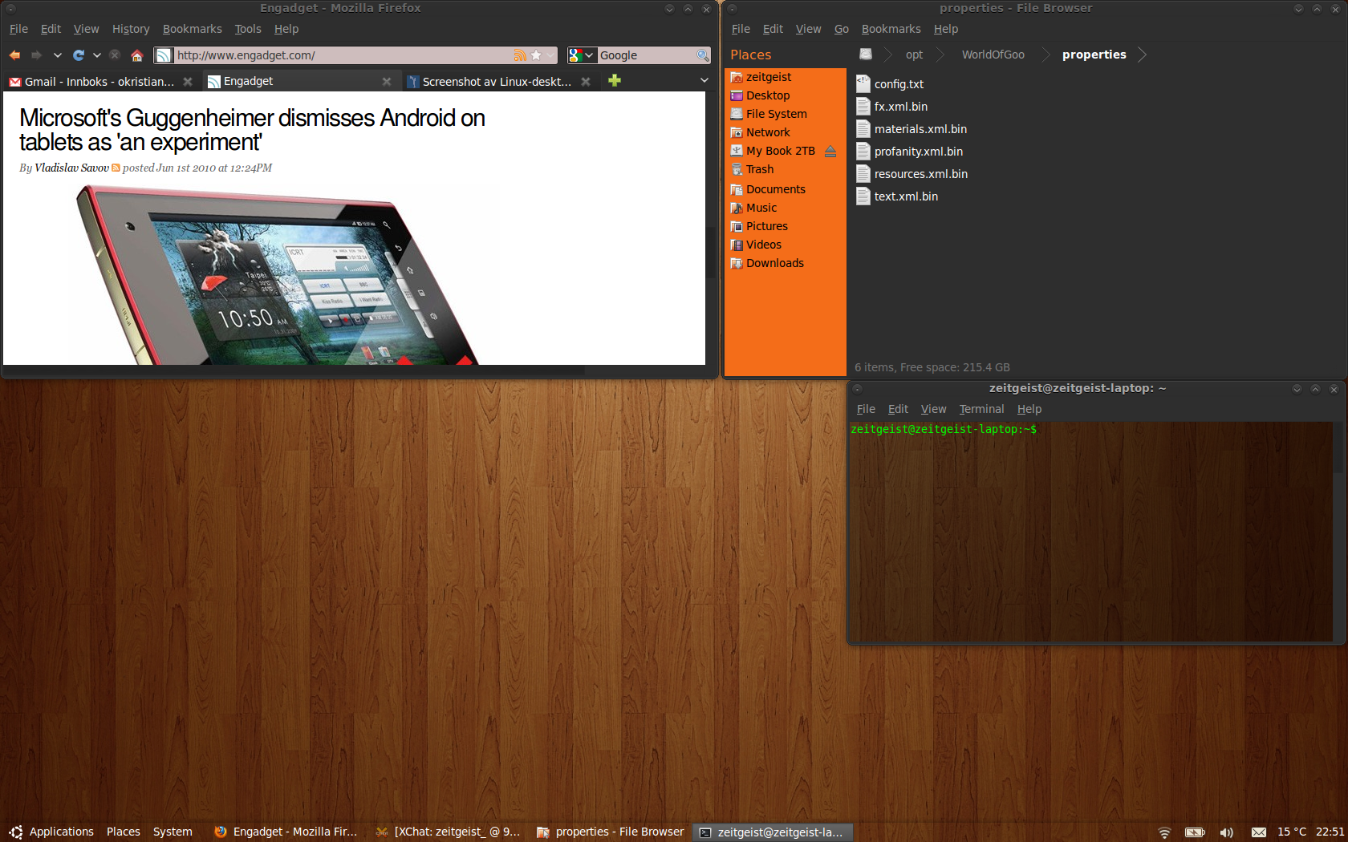This screenshot has width=1348, height=842.
Task: Click the mail envelope tray icon
Action: [1259, 832]
